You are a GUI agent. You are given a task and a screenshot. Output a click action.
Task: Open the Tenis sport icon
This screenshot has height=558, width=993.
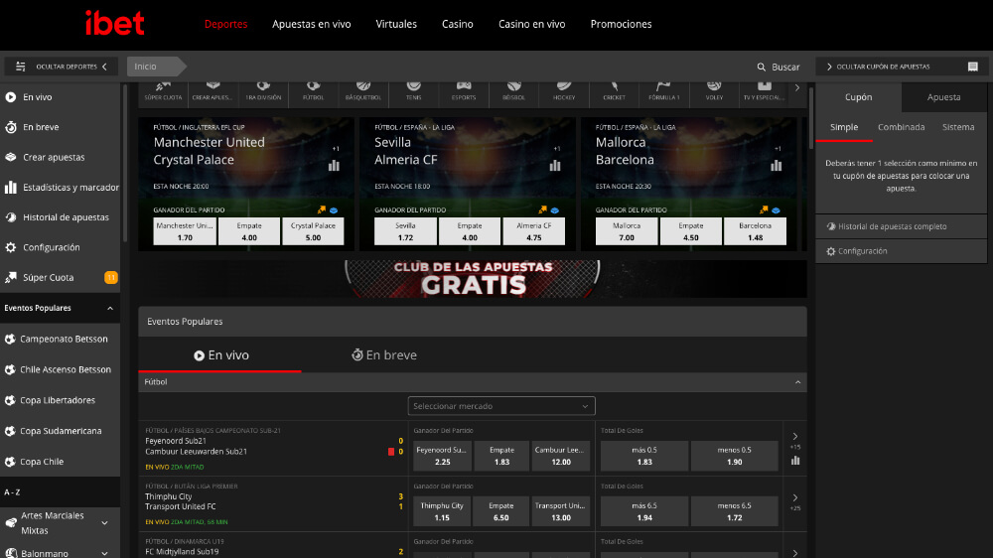413,90
